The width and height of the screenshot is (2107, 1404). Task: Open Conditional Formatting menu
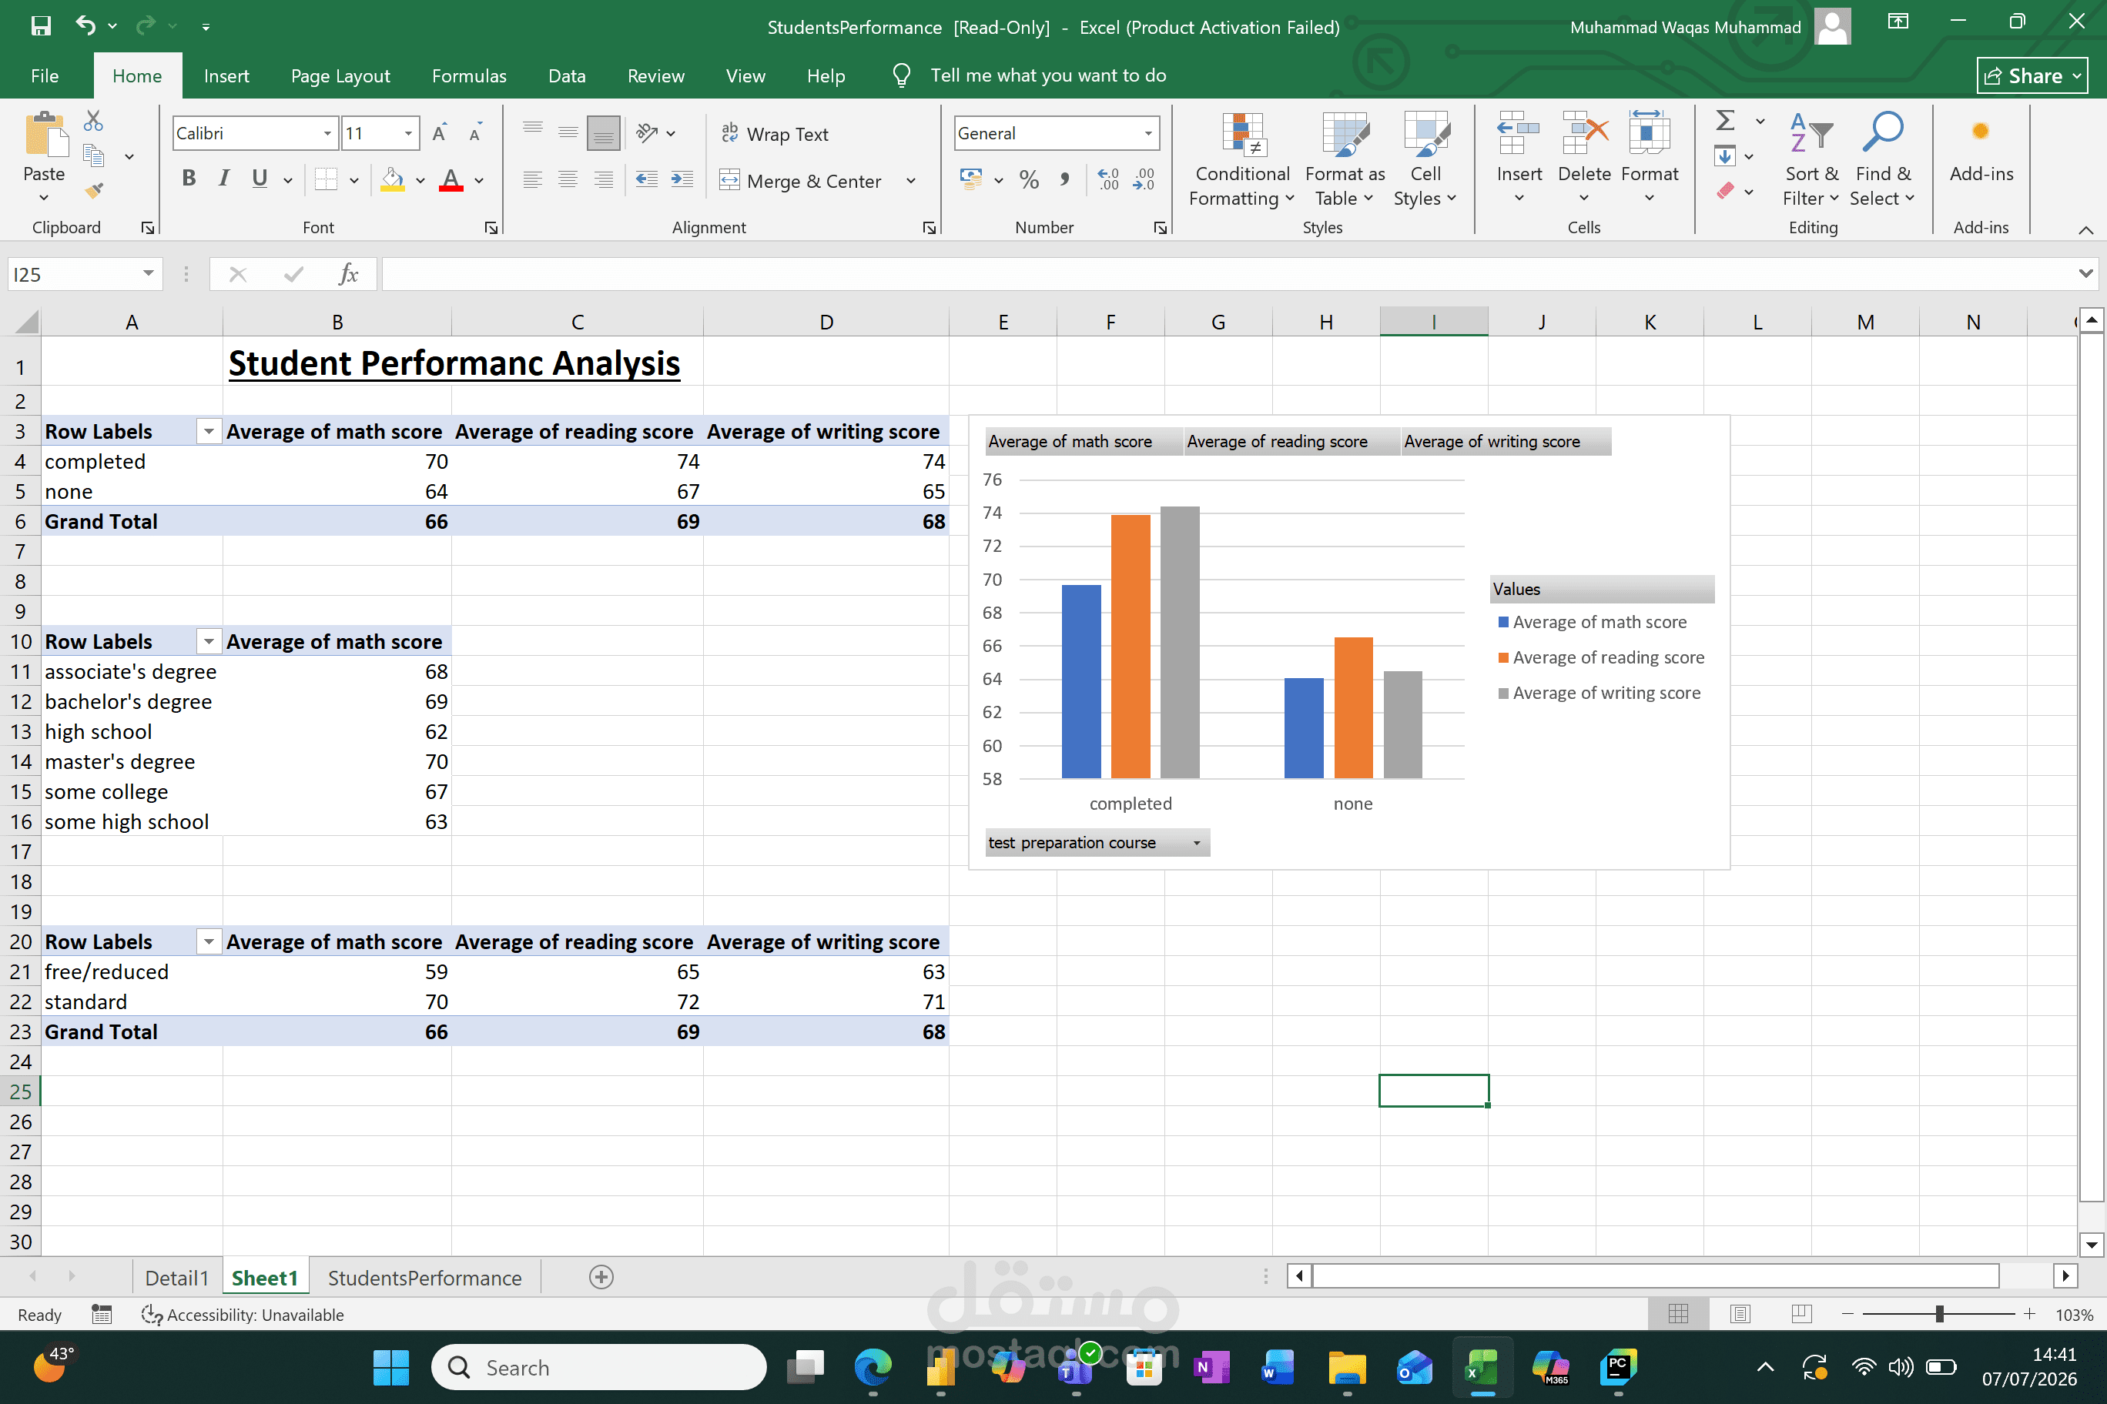pyautogui.click(x=1241, y=160)
